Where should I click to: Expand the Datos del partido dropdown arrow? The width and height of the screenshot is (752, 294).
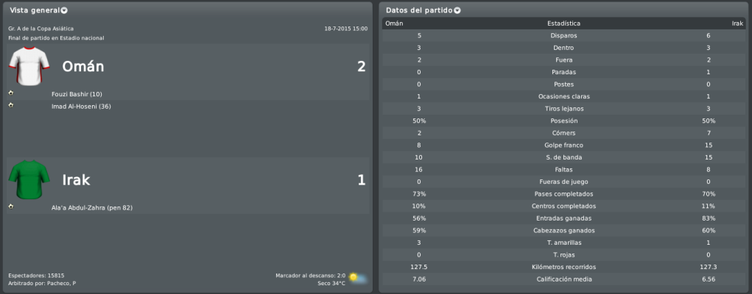457,10
